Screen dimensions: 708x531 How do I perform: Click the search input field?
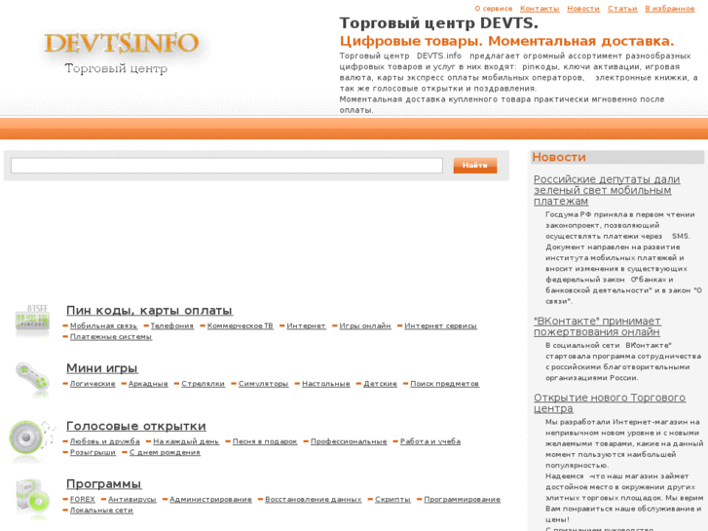pos(227,166)
